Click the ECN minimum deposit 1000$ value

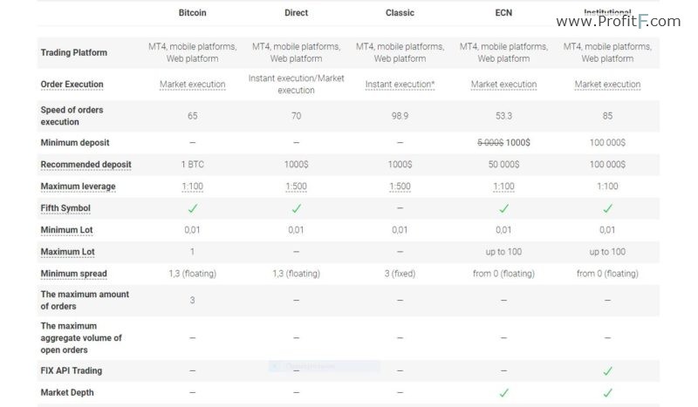click(517, 143)
